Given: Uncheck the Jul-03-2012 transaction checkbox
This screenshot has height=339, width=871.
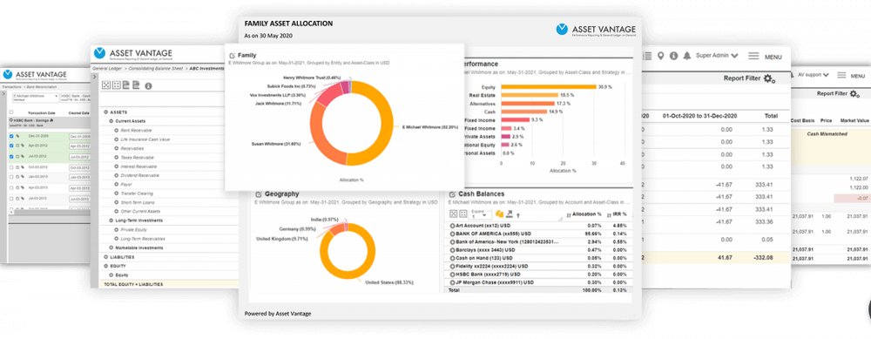Looking at the screenshot, I should 12,157.
